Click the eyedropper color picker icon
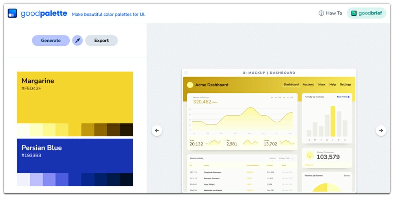394x197 pixels. coord(78,40)
